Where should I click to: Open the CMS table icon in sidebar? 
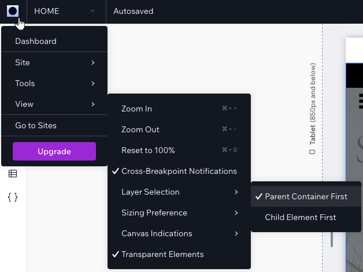(13, 173)
